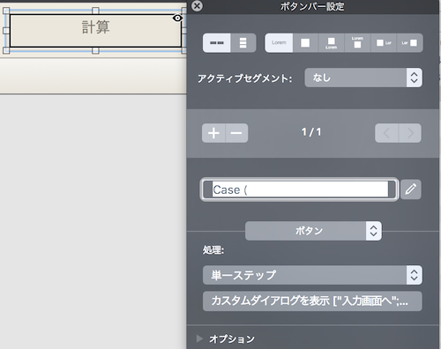The height and width of the screenshot is (349, 441).
Task: Click the eye badge on 計算 button
Action: coord(177,19)
